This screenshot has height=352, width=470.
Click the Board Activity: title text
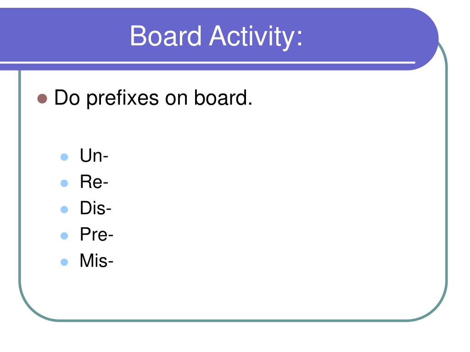(216, 37)
